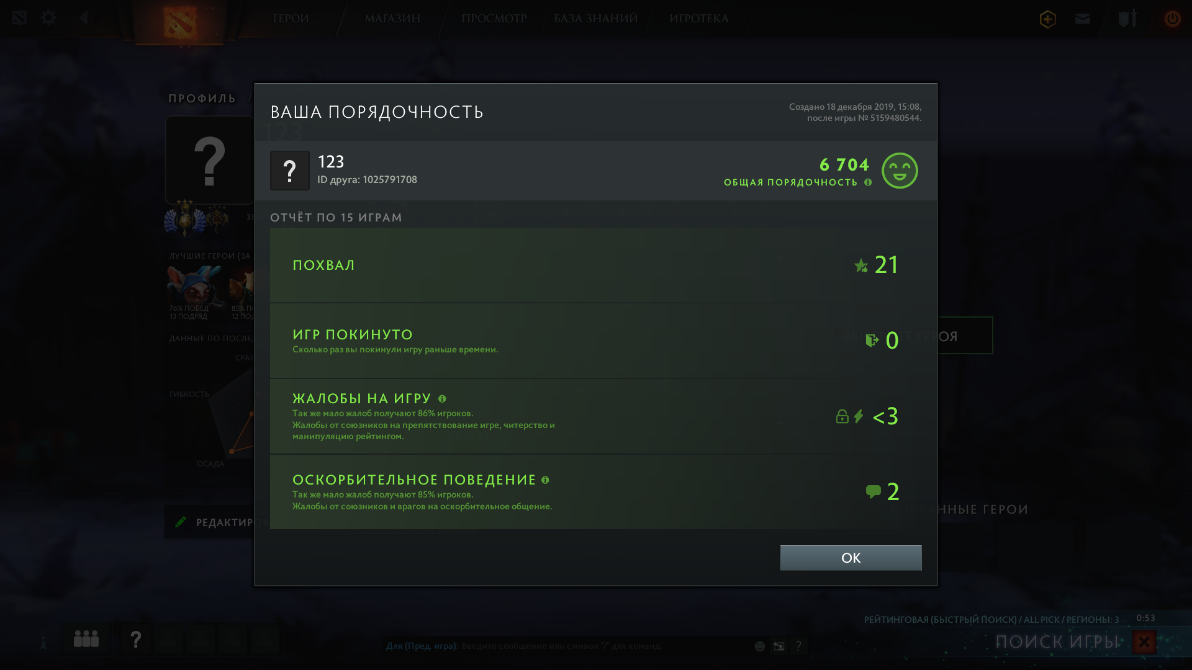Open the Герои menu tab

coord(291,19)
